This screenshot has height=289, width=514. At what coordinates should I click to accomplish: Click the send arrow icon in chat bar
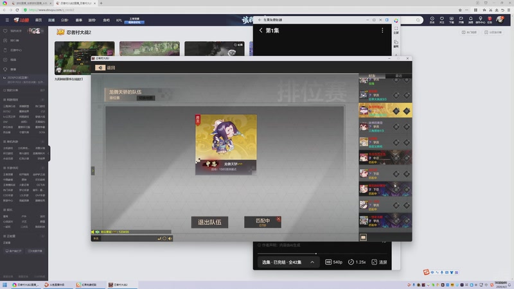coord(159,238)
